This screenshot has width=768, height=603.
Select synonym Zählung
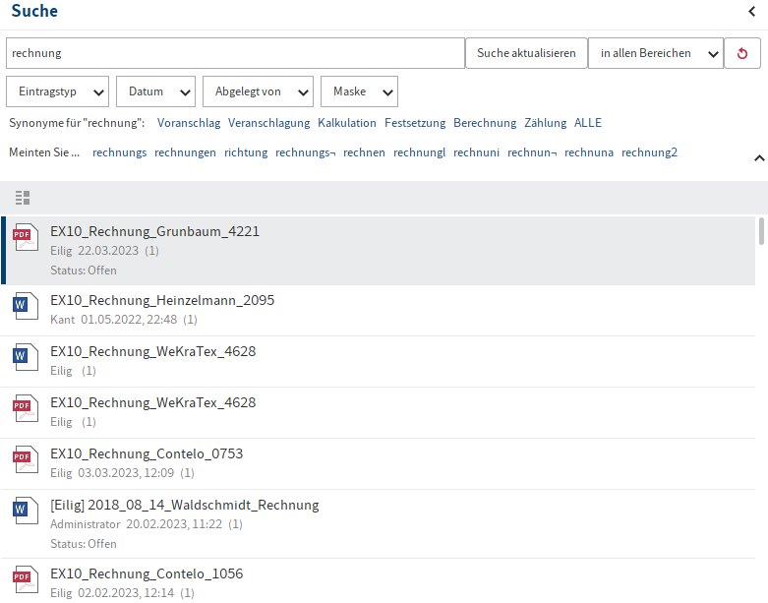545,123
